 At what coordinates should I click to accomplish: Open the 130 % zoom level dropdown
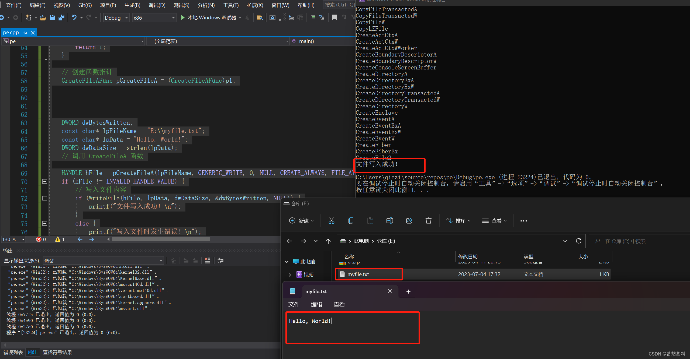14,239
